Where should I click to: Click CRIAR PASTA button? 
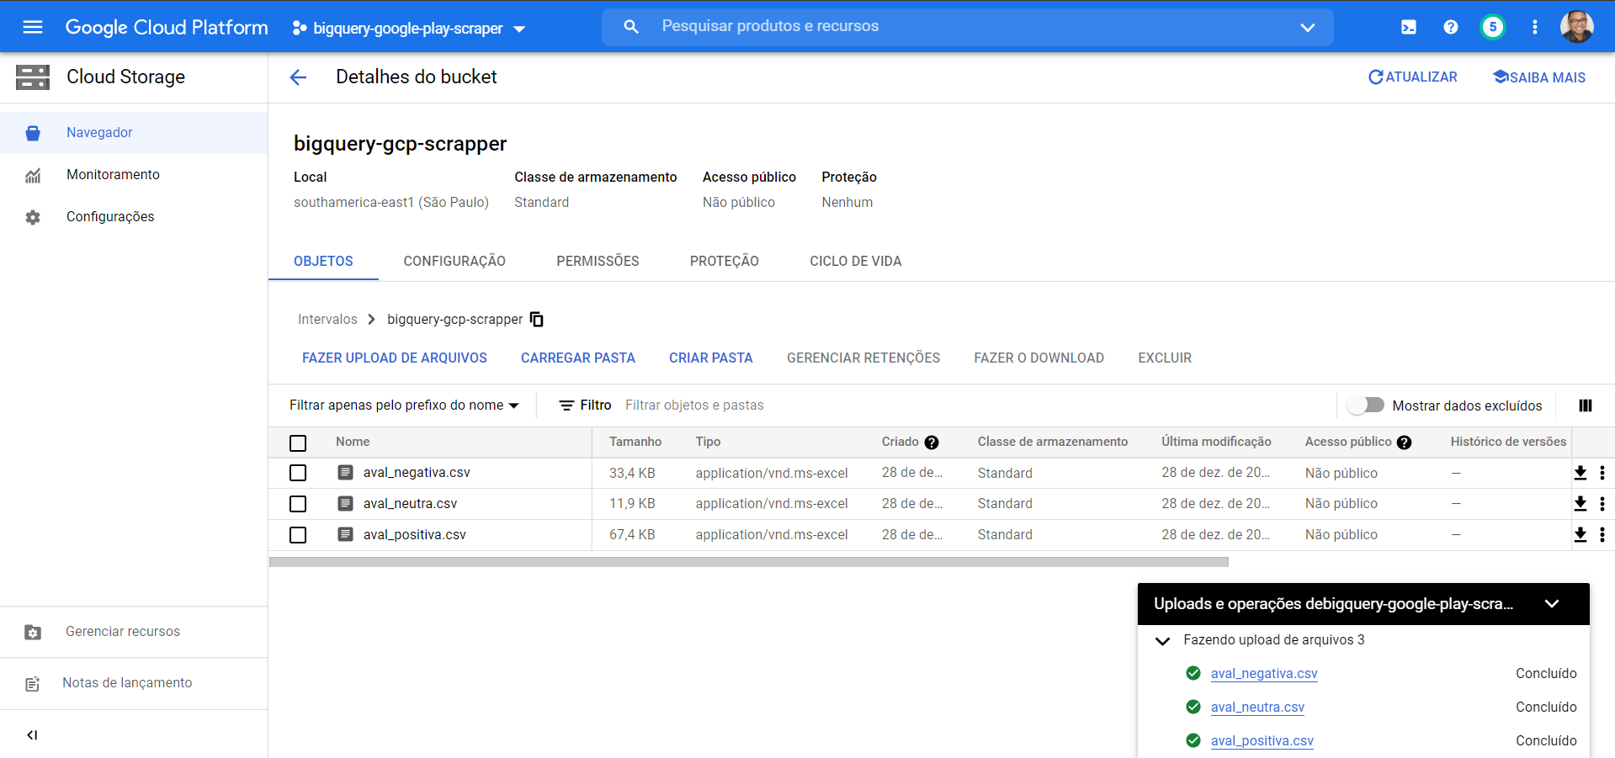coord(711,358)
